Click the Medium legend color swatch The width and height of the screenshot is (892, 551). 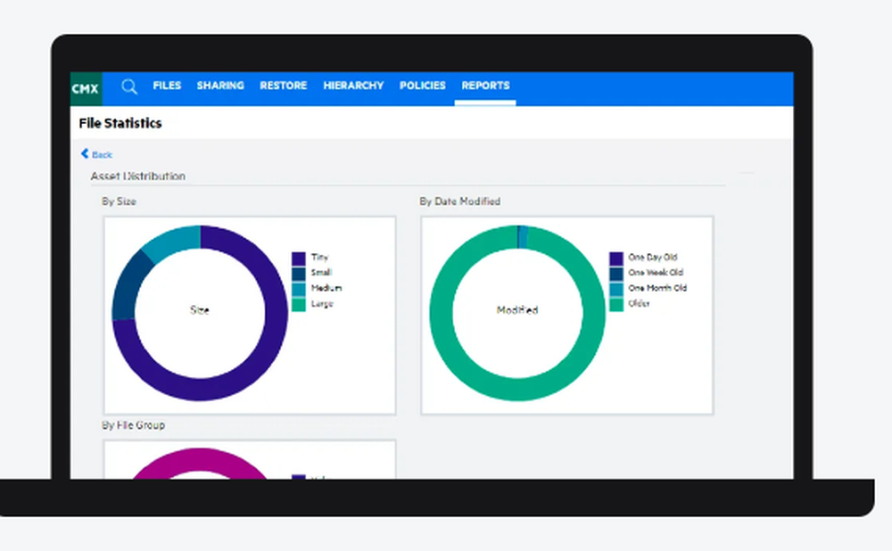pos(299,289)
